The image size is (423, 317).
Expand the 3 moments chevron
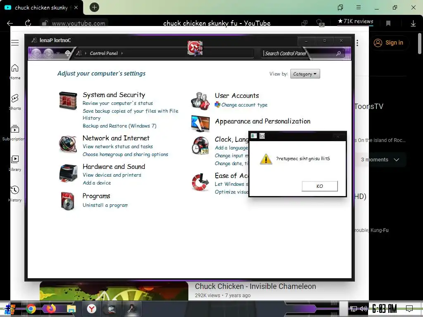point(396,160)
